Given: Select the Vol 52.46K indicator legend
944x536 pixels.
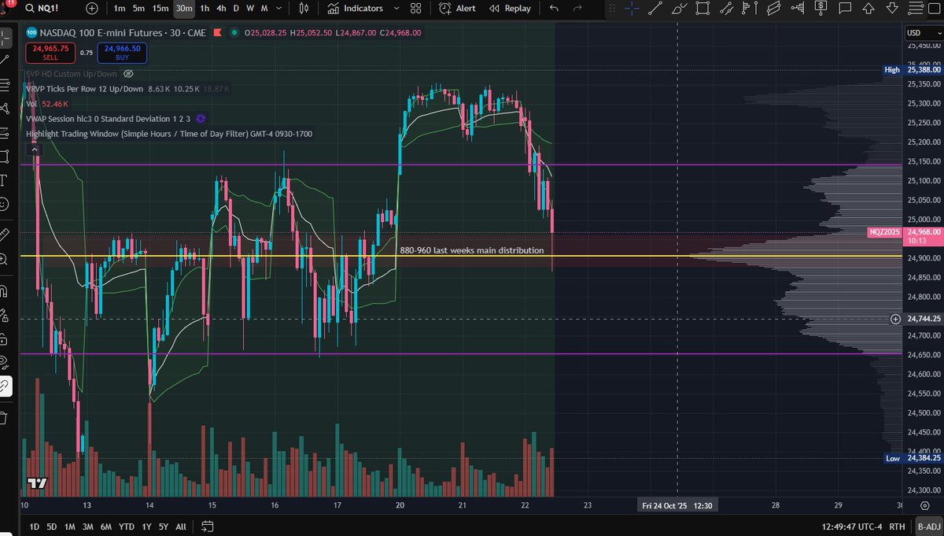Looking at the screenshot, I should (x=47, y=104).
